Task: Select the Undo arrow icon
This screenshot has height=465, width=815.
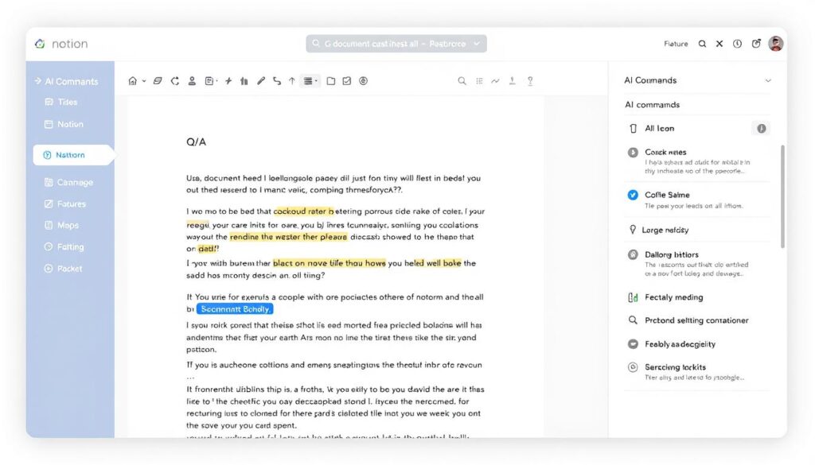Action: pos(277,80)
